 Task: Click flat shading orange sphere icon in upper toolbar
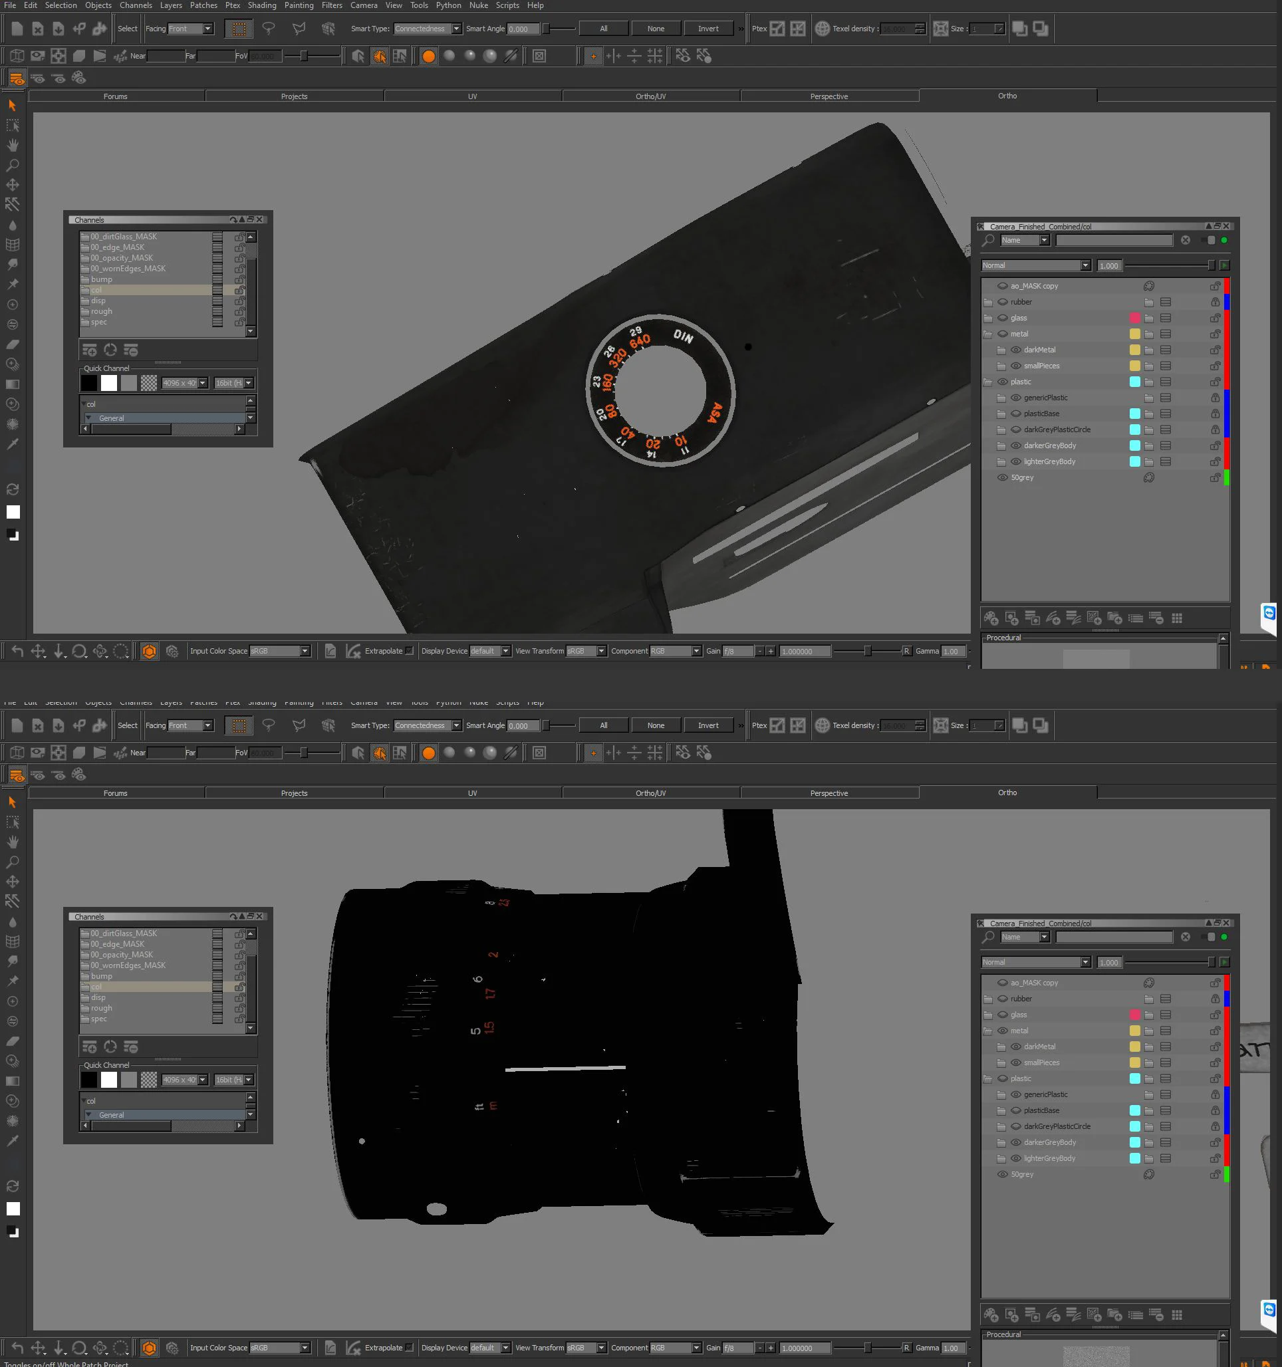pyautogui.click(x=428, y=57)
